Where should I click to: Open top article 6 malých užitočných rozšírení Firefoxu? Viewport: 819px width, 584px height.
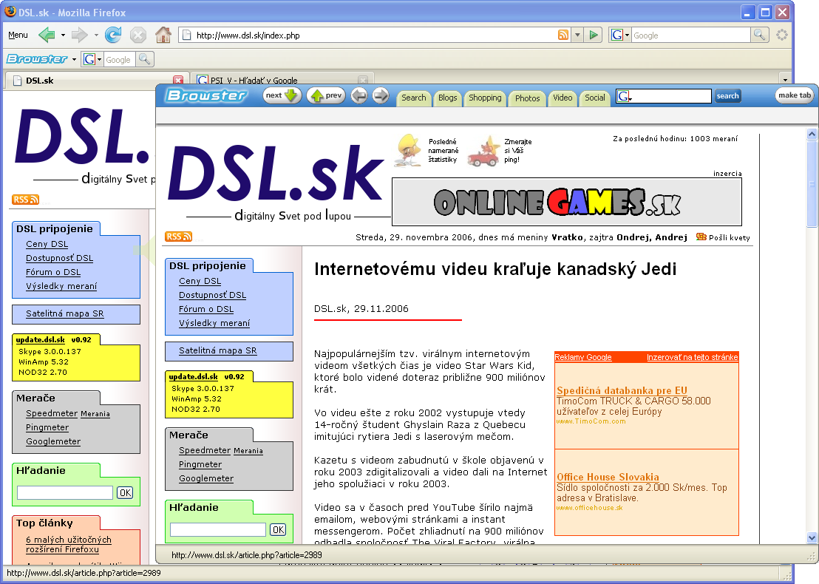[x=69, y=544]
